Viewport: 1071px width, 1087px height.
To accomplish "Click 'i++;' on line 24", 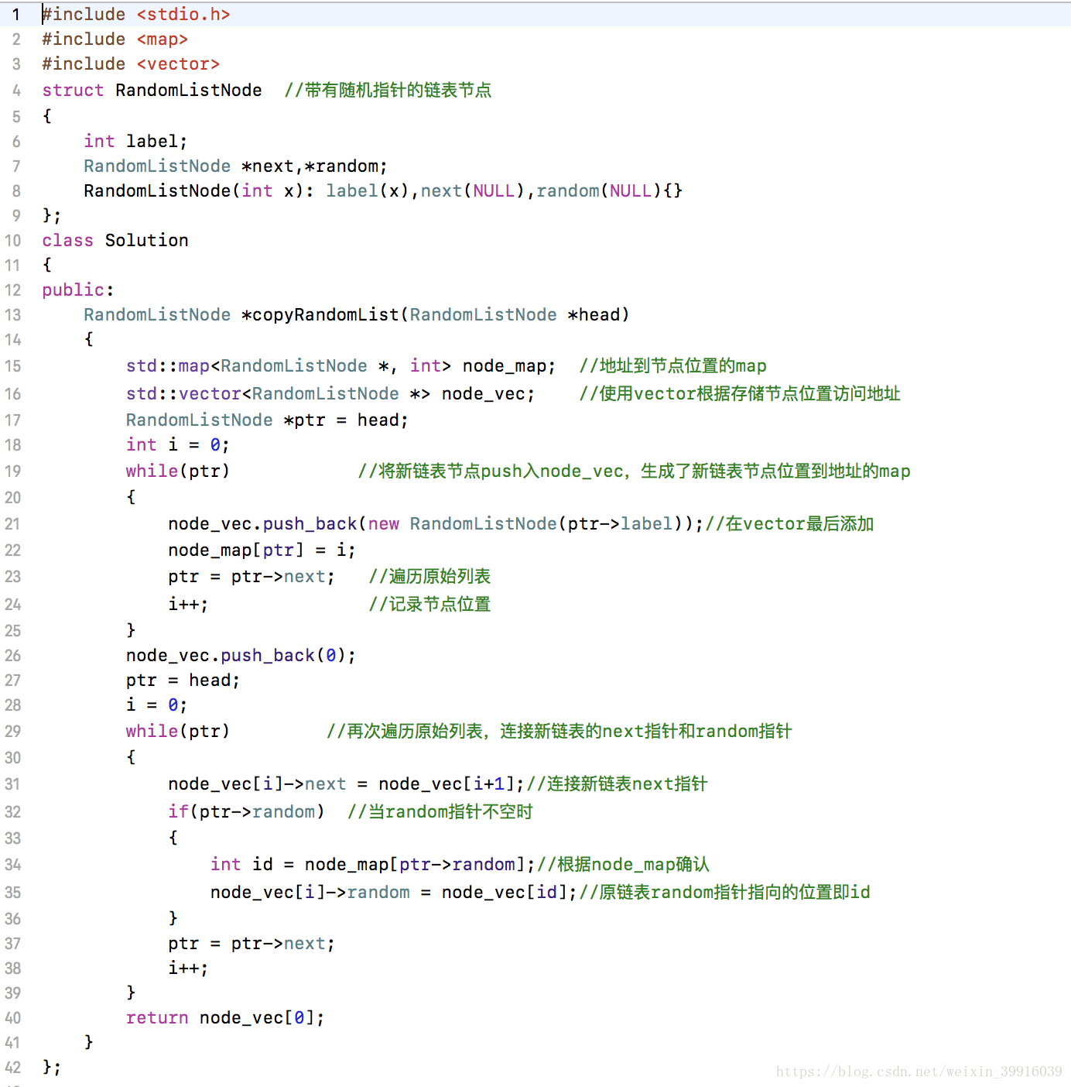I will pyautogui.click(x=188, y=605).
